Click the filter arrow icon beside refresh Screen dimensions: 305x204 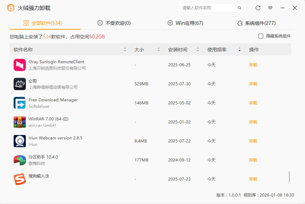click(270, 8)
